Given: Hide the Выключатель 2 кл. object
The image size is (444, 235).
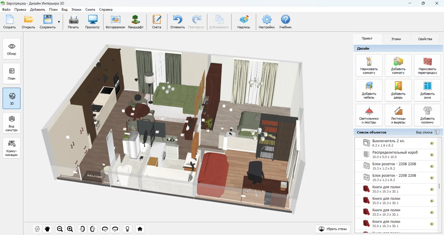Looking at the screenshot, I should [x=431, y=144].
